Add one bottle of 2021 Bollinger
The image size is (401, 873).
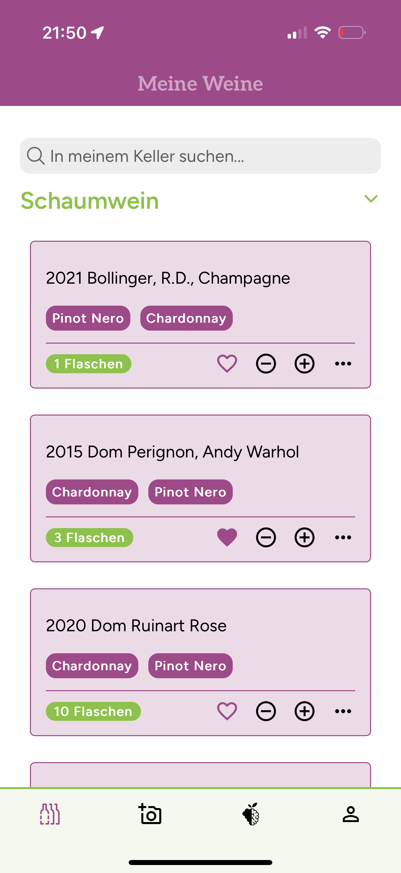[305, 364]
